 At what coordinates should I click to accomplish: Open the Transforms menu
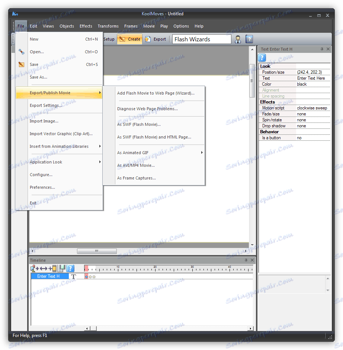[108, 26]
